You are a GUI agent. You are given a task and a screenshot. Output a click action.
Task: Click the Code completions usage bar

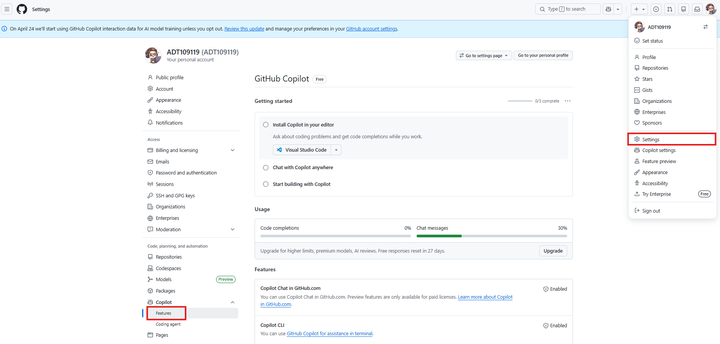(335, 236)
